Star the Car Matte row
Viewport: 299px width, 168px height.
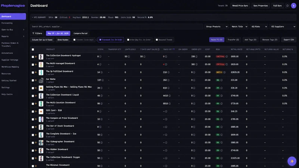(36, 80)
